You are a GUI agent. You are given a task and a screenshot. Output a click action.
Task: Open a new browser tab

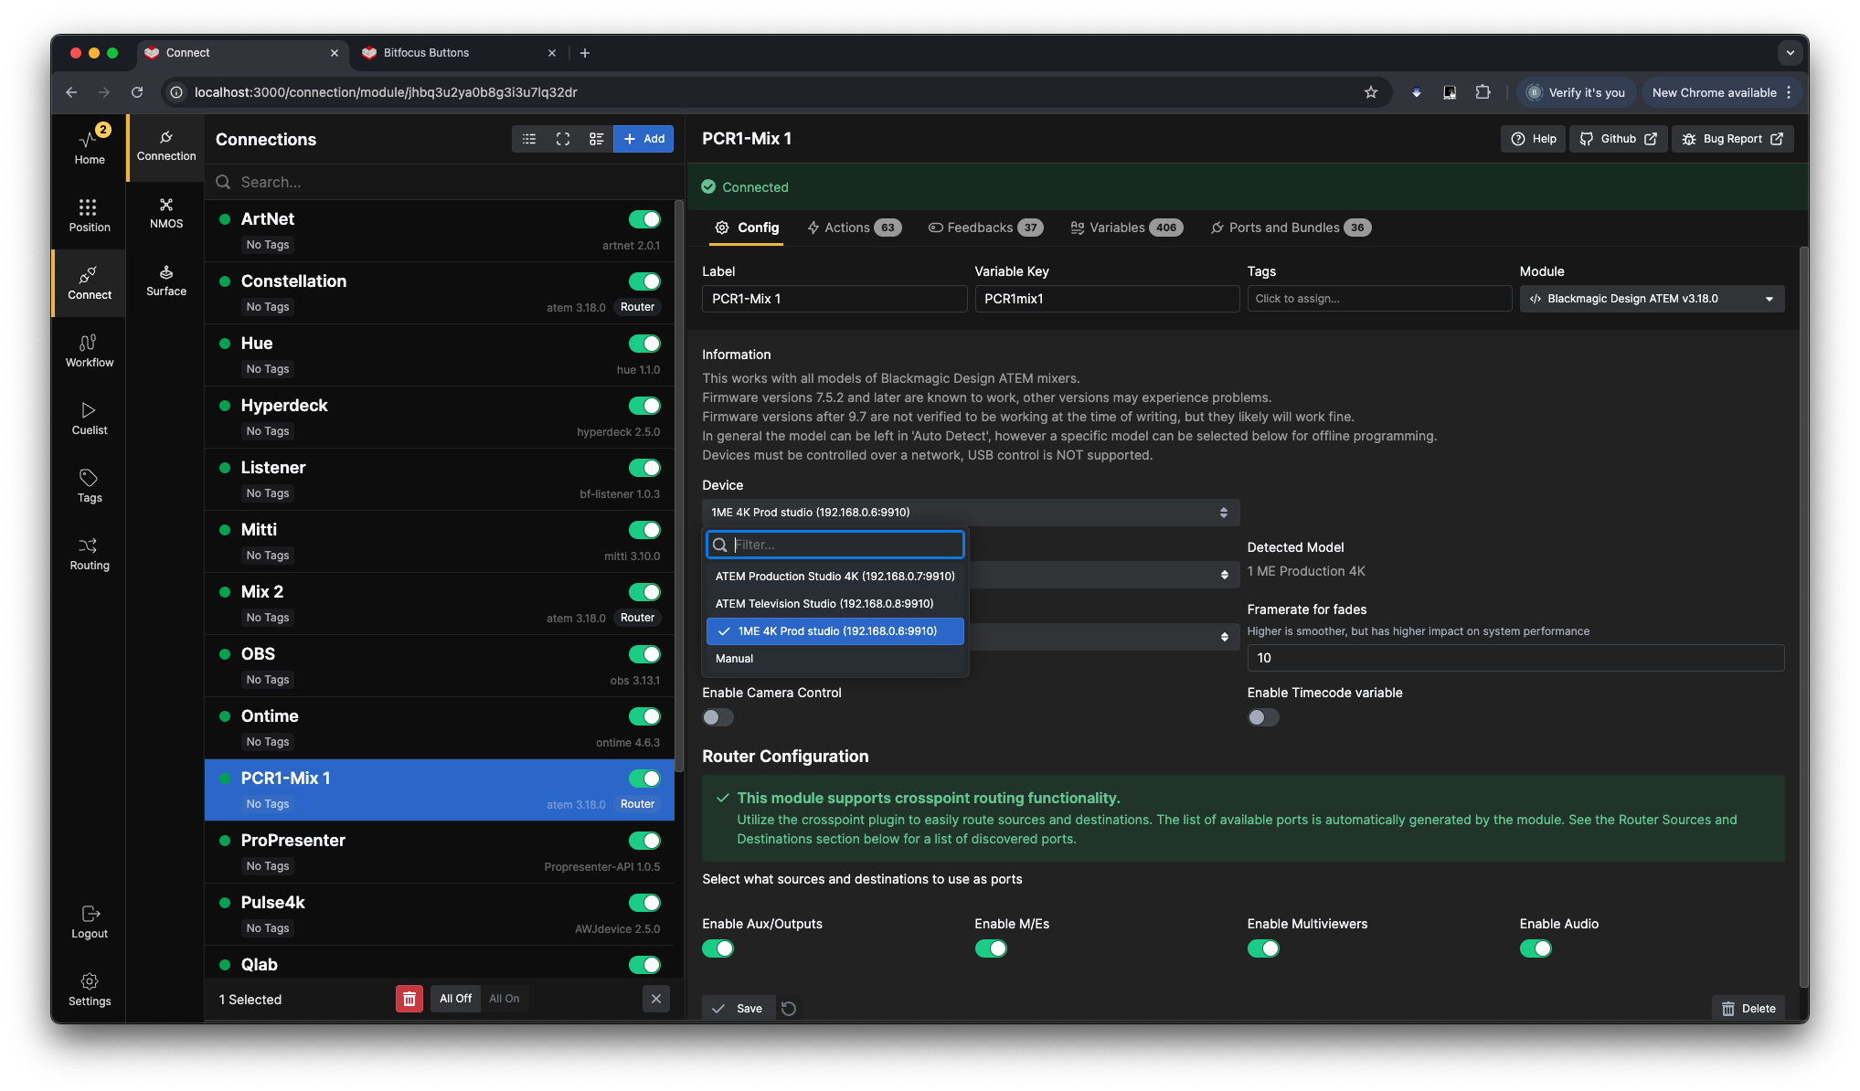click(585, 53)
